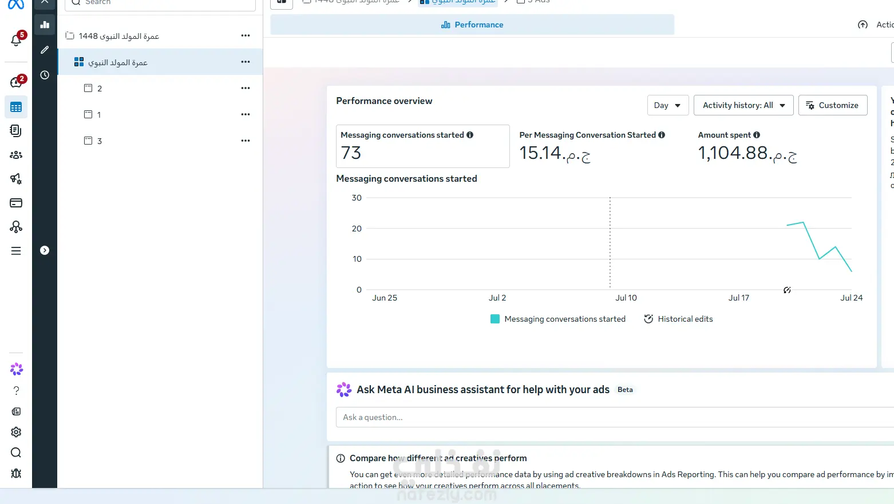The width and height of the screenshot is (894, 504).
Task: Open more options for ad set عمرة المولد النبوي
Action: point(246,62)
